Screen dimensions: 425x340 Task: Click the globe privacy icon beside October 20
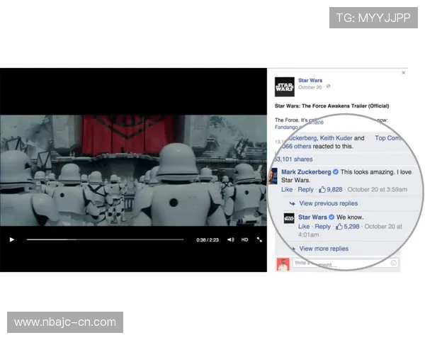click(328, 87)
